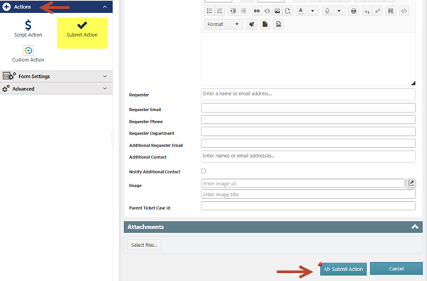Viewport: 427px width, 281px height.
Task: Click the Form Settings gear icon
Action: pos(9,76)
